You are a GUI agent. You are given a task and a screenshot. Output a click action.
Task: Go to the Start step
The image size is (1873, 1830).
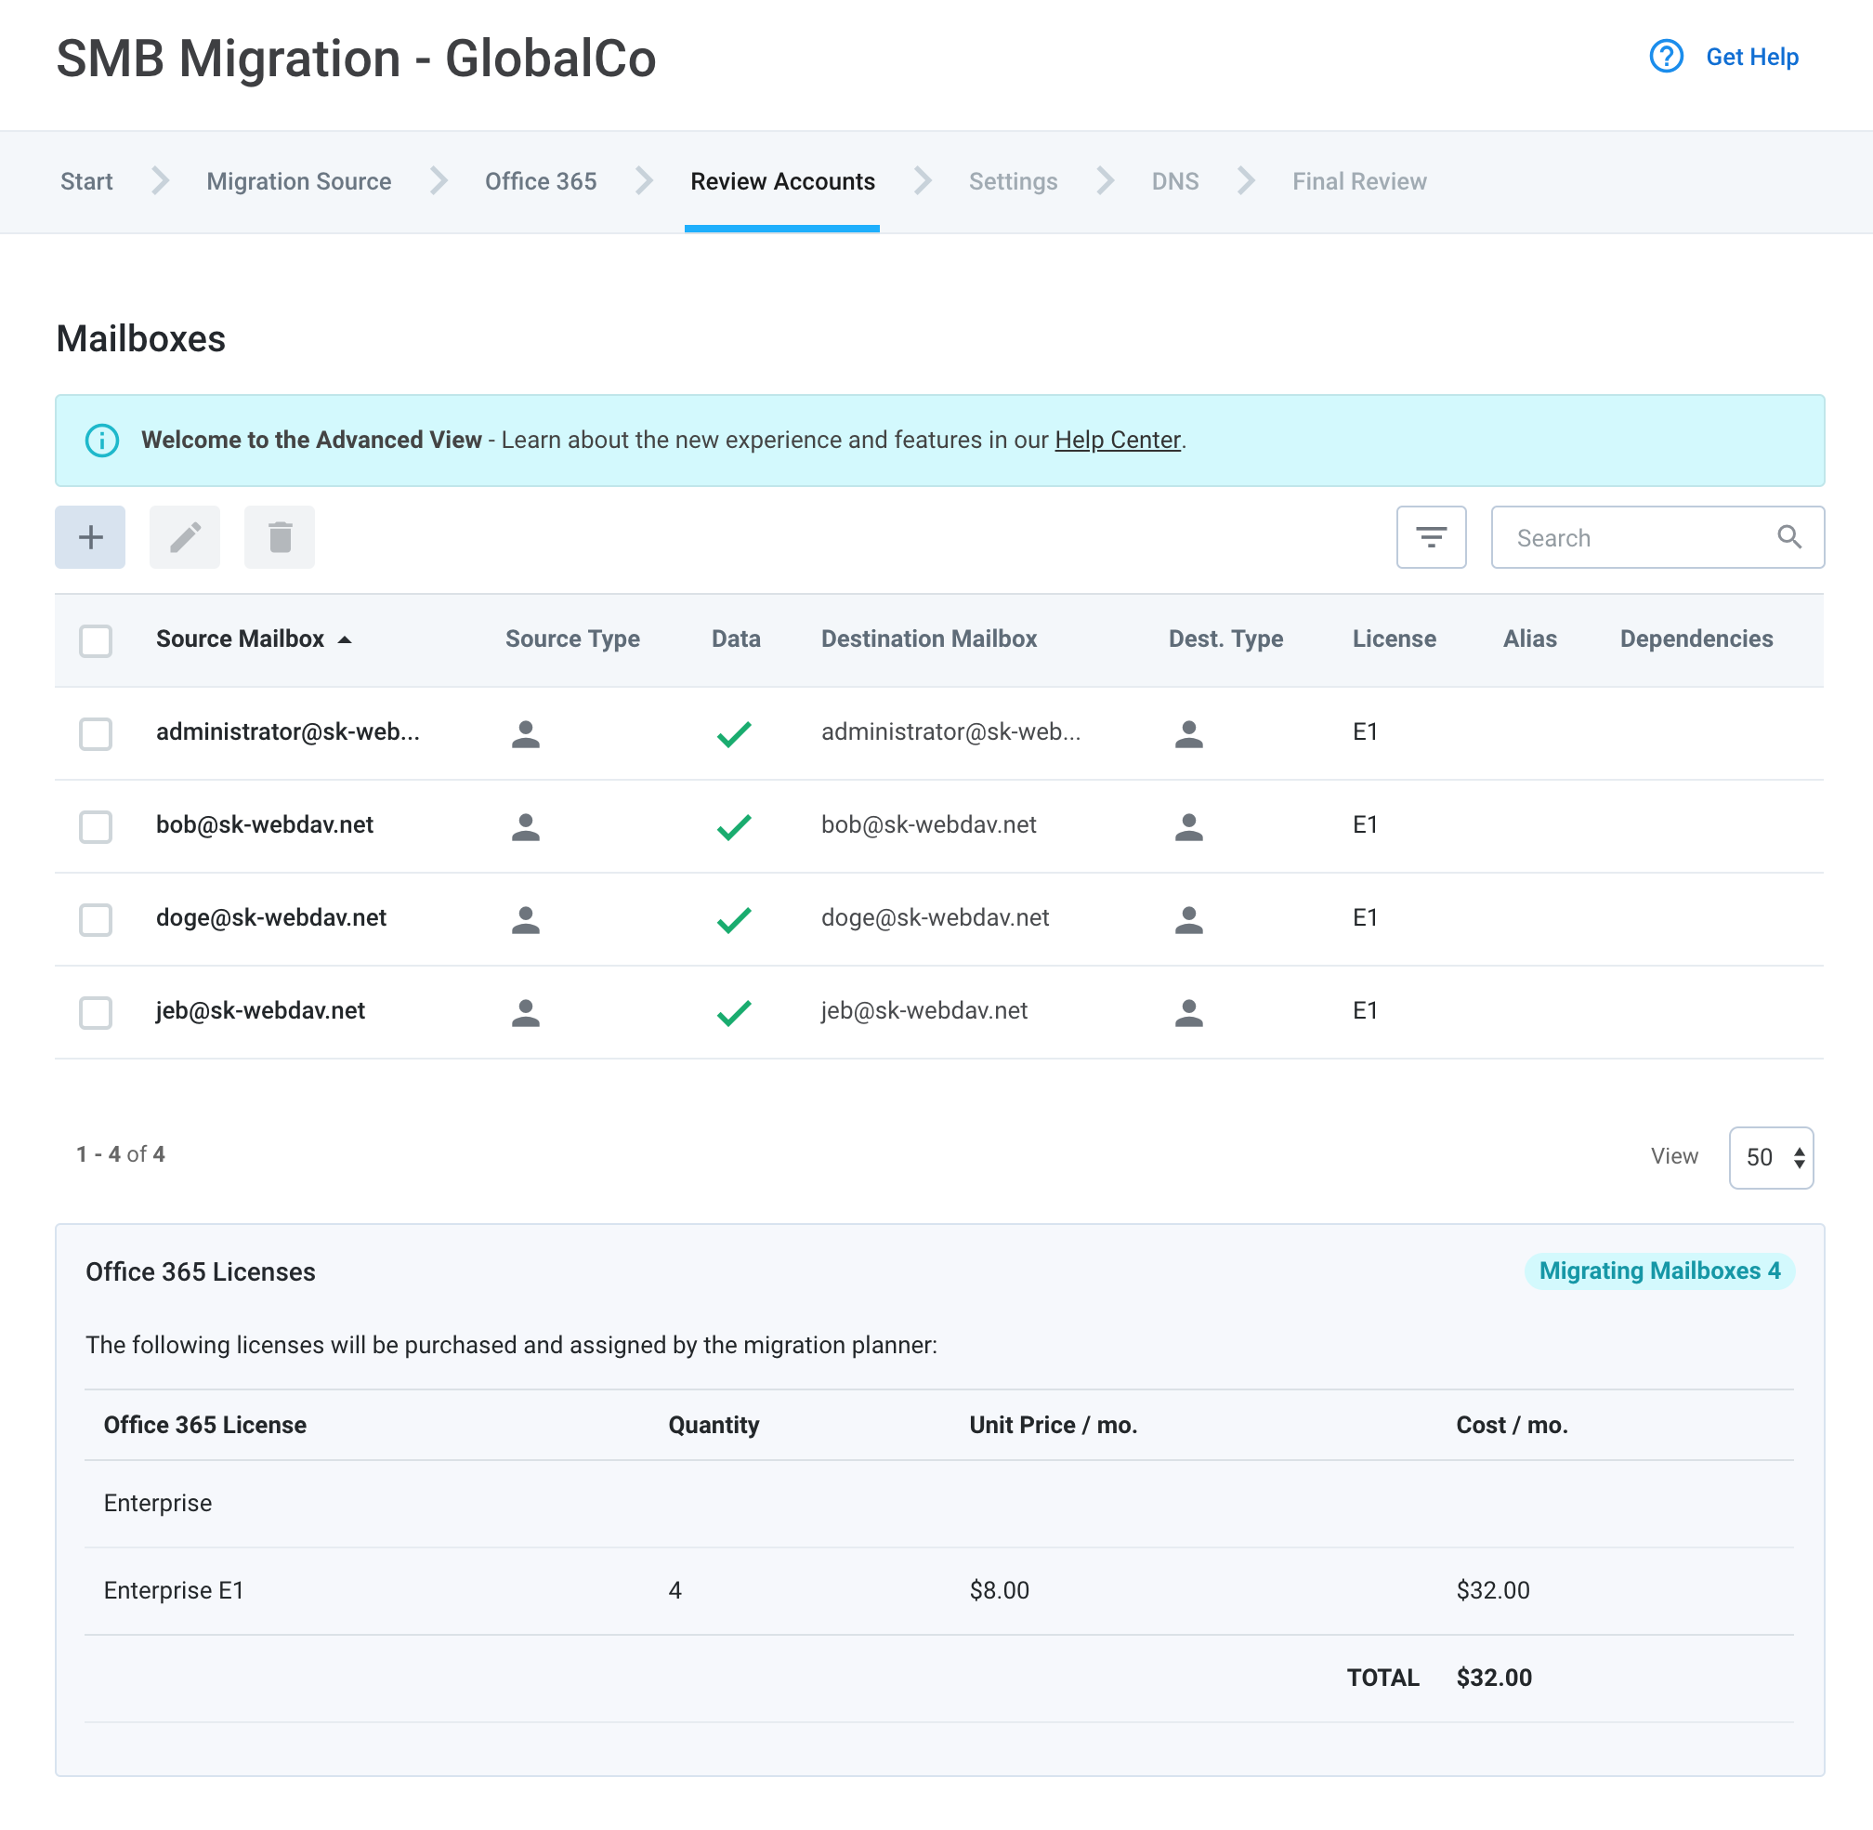coord(86,181)
